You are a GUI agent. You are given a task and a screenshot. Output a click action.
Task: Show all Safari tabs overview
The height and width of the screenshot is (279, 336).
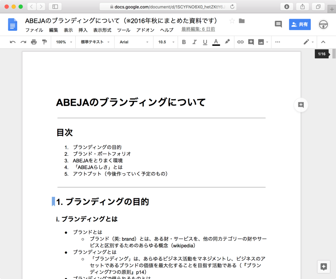coord(318,7)
